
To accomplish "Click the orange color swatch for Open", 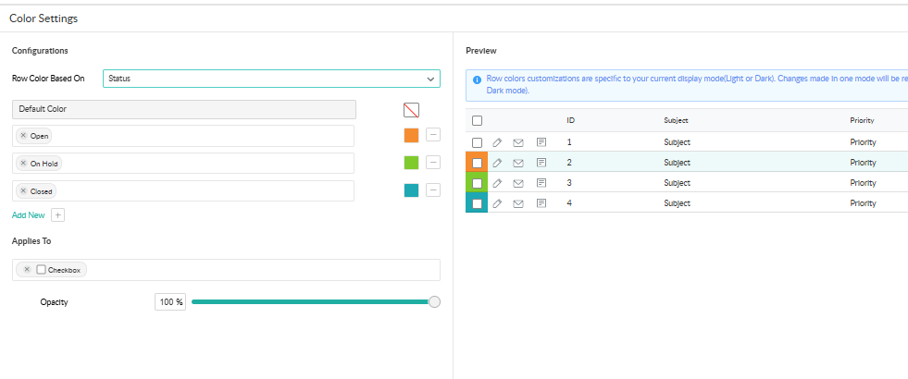I will tap(411, 135).
